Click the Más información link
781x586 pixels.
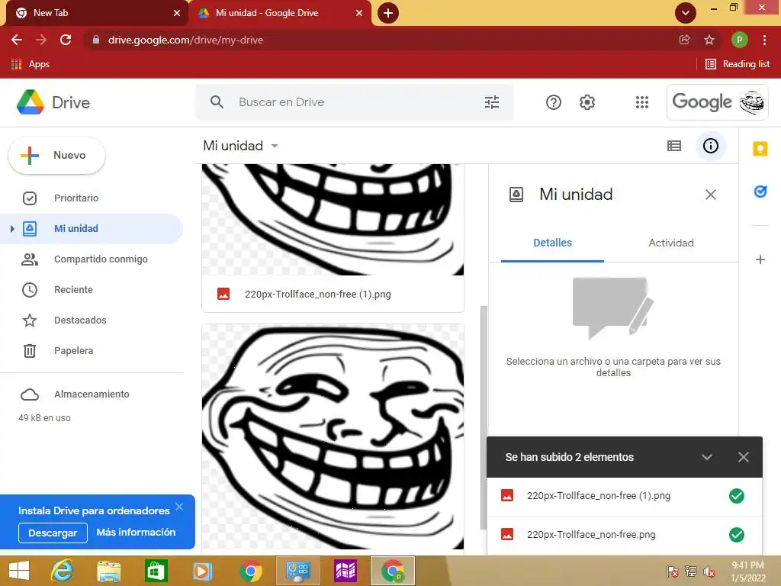136,532
